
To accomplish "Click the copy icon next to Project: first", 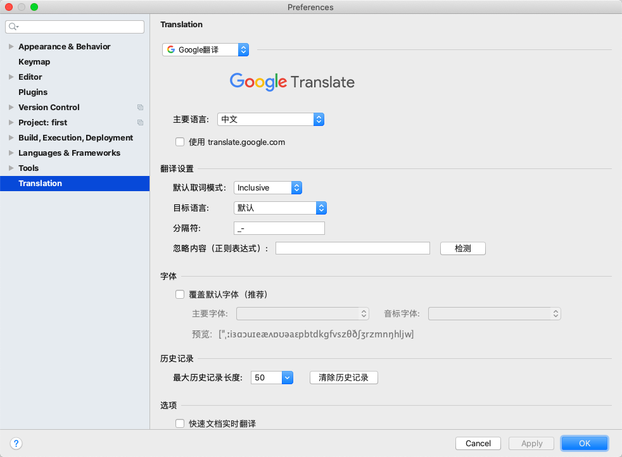I will click(x=140, y=122).
